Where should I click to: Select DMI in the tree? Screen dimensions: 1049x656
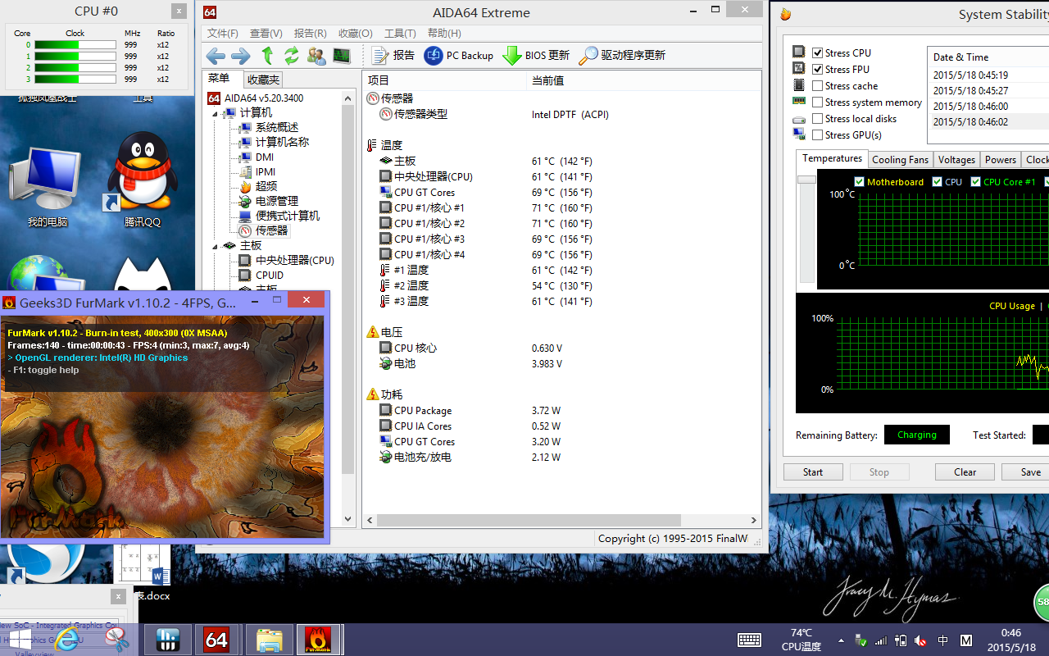(265, 157)
